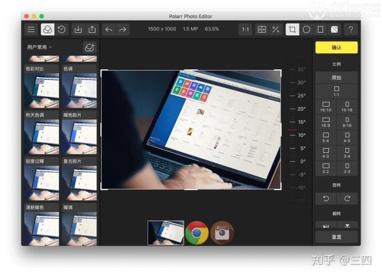Click the 1.5 MP size text
382x276 pixels.
pyautogui.click(x=190, y=29)
